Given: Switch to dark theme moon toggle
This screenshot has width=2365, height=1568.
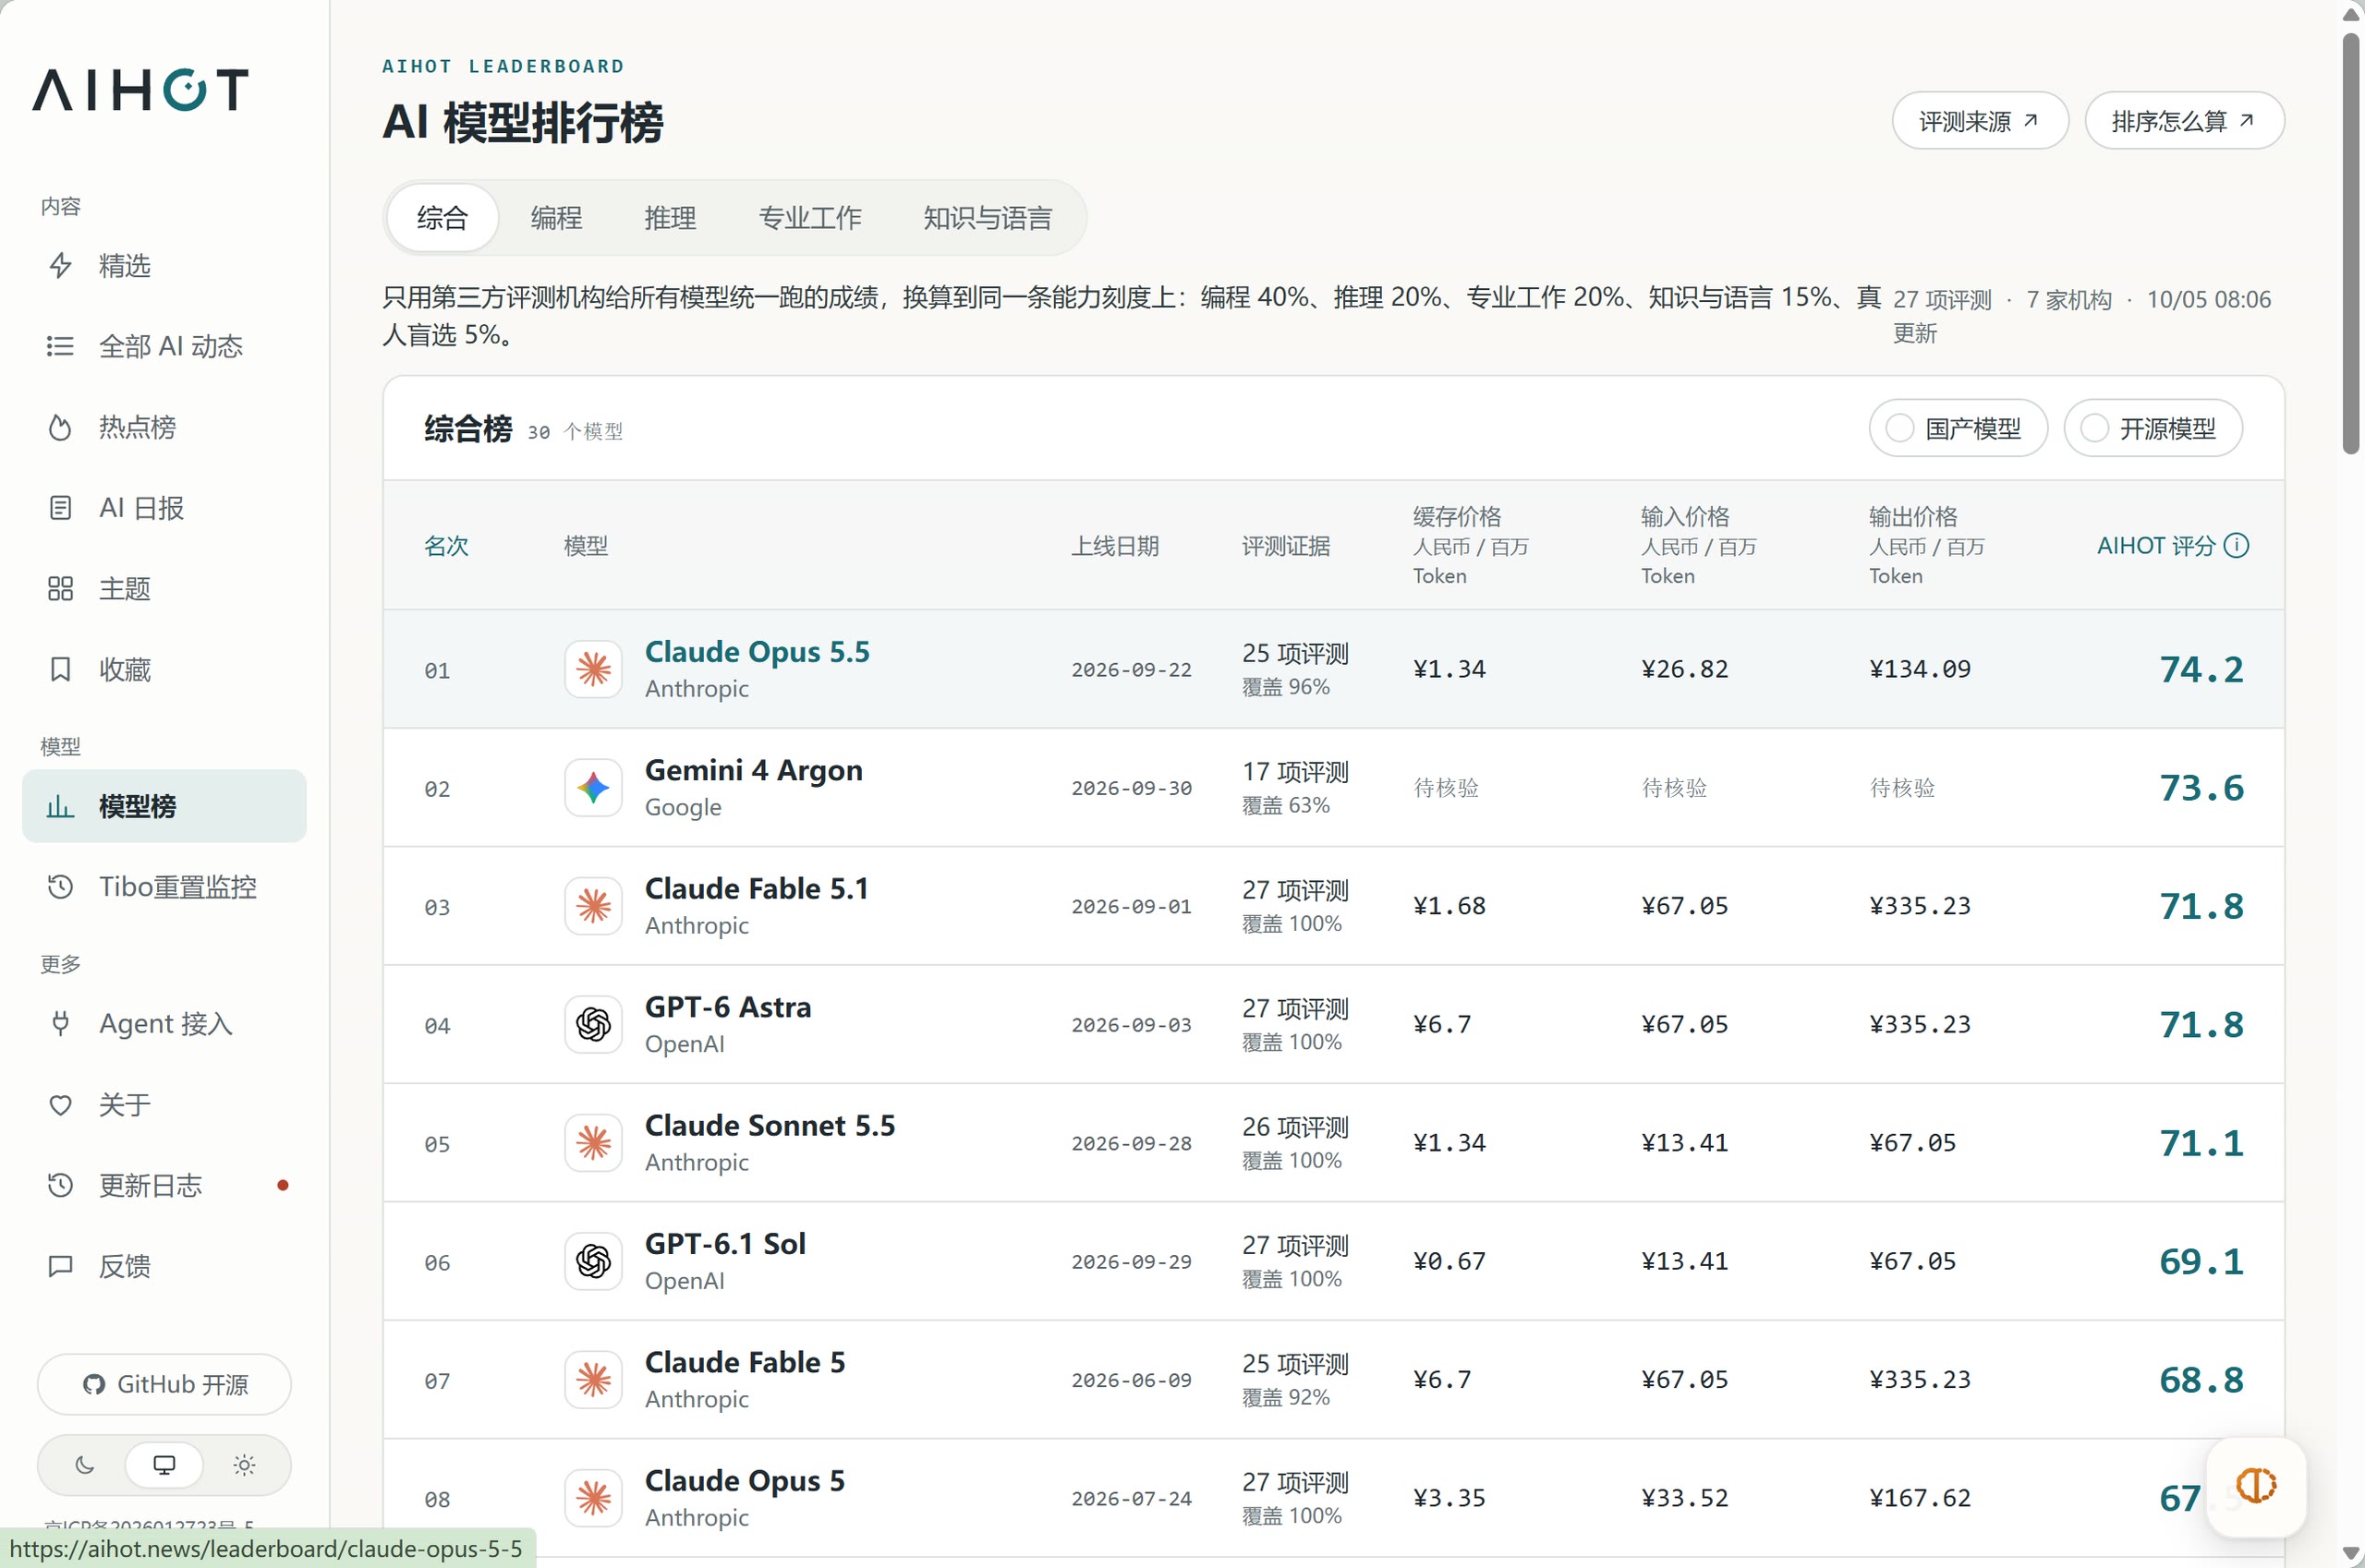Looking at the screenshot, I should [85, 1465].
